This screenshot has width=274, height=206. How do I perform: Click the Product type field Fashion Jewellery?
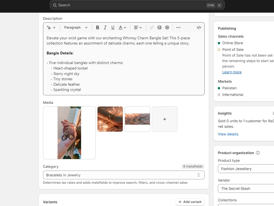coord(246,169)
